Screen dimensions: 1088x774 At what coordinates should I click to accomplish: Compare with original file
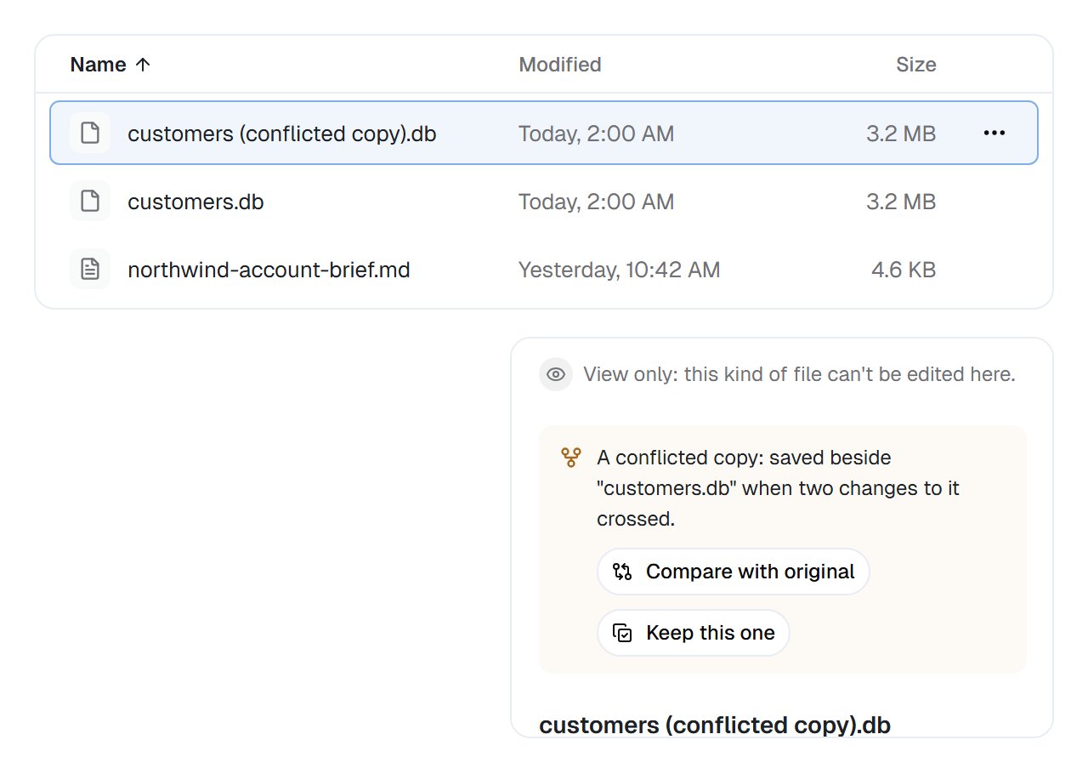point(734,572)
